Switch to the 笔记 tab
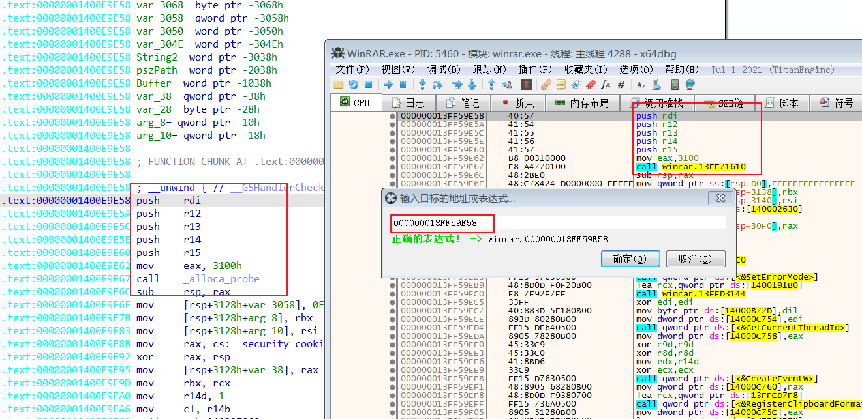The width and height of the screenshot is (862, 419). pyautogui.click(x=463, y=103)
